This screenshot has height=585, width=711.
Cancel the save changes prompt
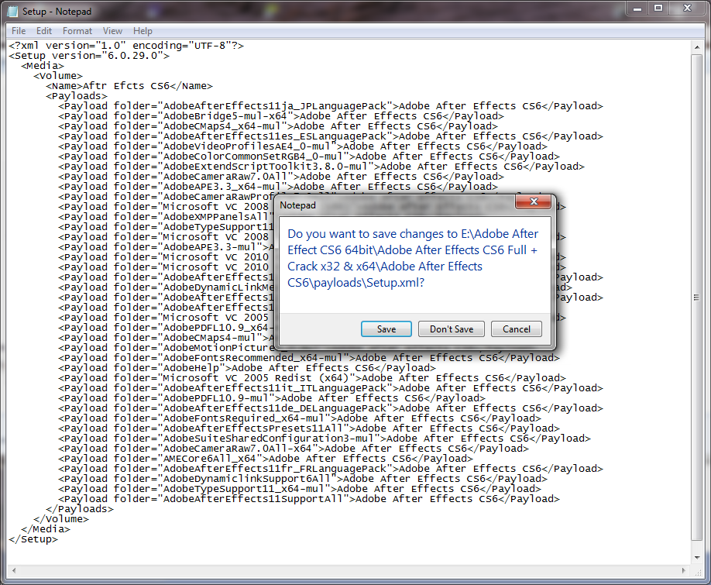516,329
